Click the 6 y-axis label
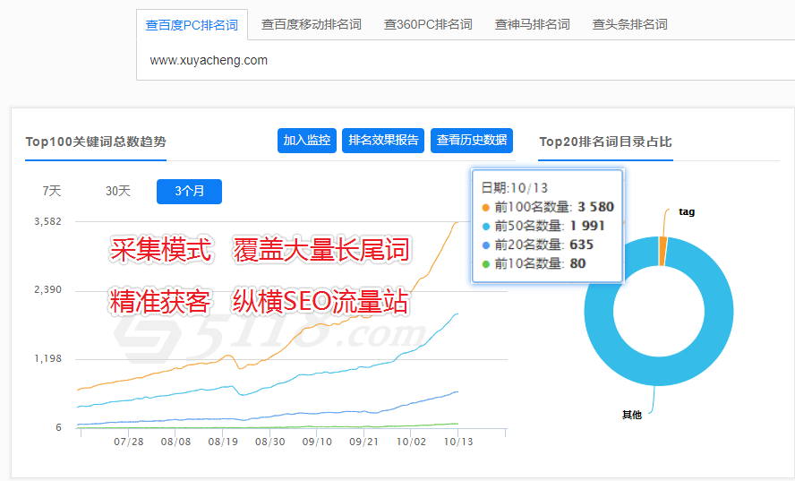This screenshot has height=481, width=795. [58, 428]
